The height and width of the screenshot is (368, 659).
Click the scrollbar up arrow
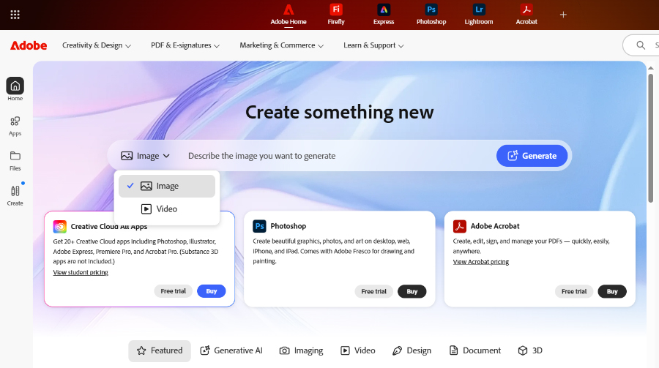click(x=651, y=67)
